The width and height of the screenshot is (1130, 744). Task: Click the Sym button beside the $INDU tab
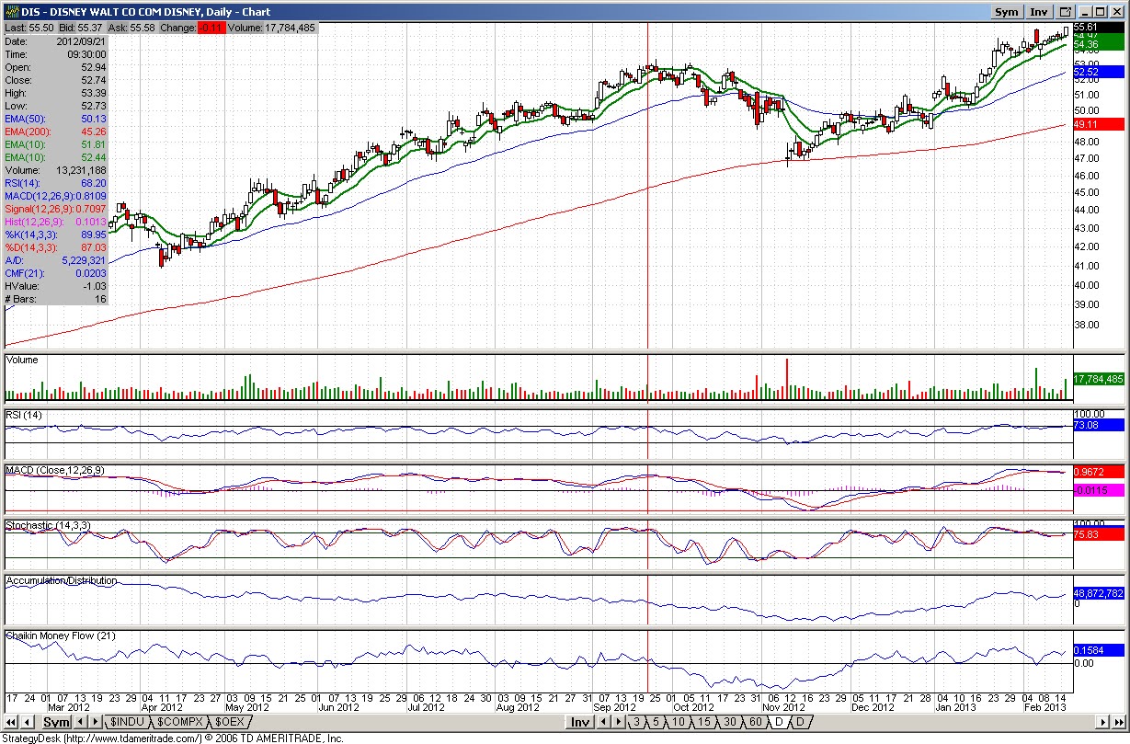click(56, 722)
